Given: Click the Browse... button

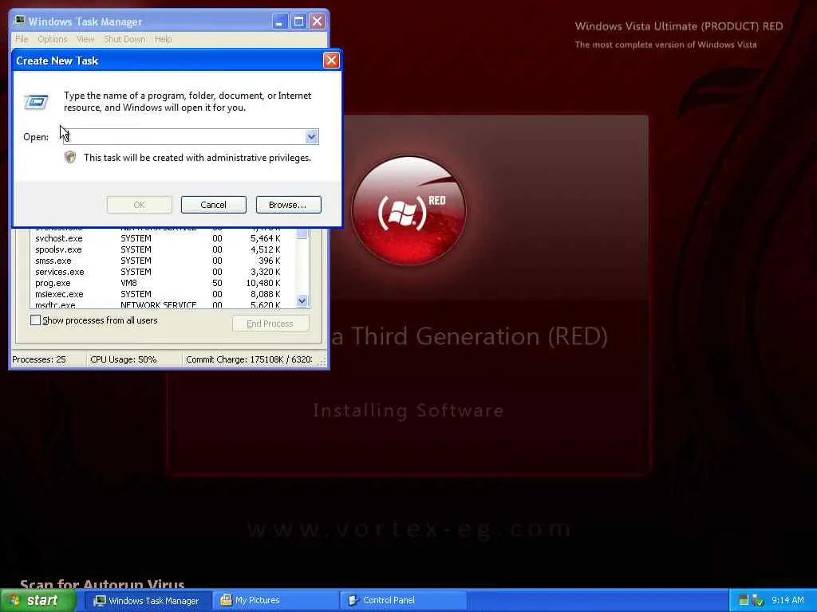Looking at the screenshot, I should [288, 205].
